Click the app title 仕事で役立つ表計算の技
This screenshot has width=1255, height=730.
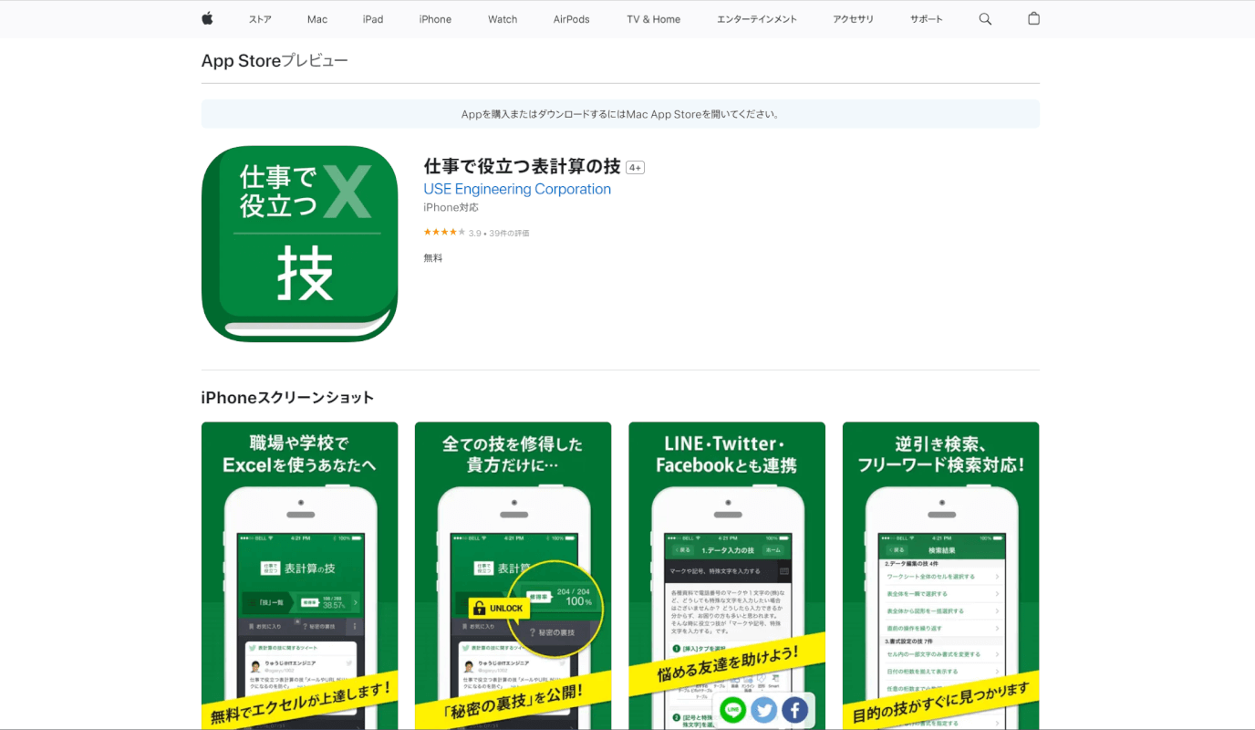[x=522, y=166]
